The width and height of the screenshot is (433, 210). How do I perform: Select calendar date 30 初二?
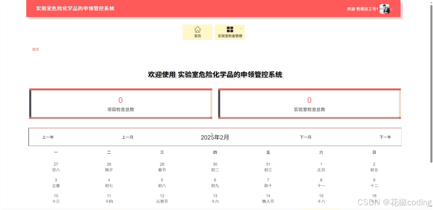pyautogui.click(x=215, y=167)
